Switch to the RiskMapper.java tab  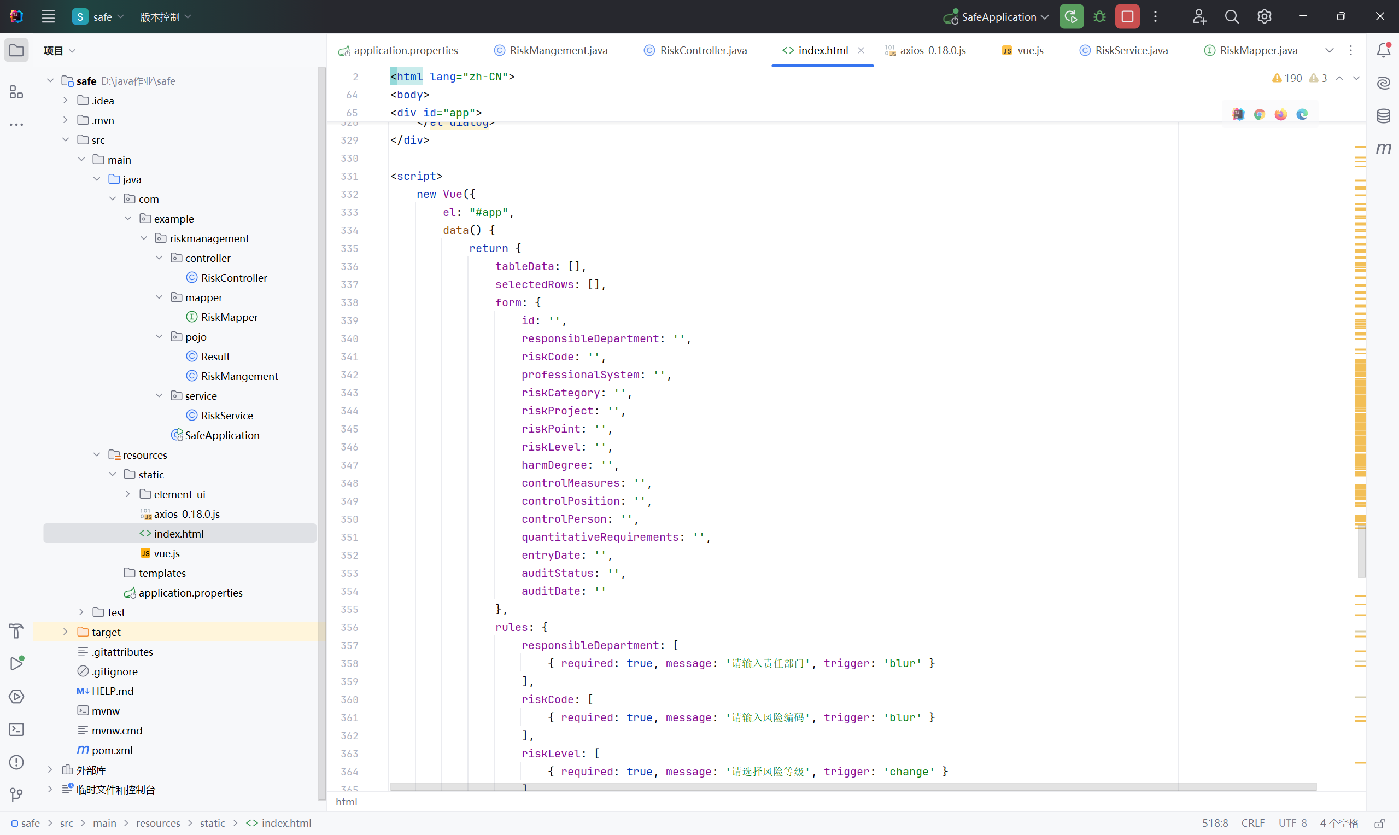coord(1251,51)
